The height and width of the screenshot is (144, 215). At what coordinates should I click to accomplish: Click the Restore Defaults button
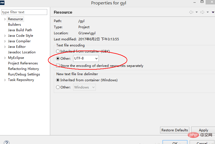(174, 130)
